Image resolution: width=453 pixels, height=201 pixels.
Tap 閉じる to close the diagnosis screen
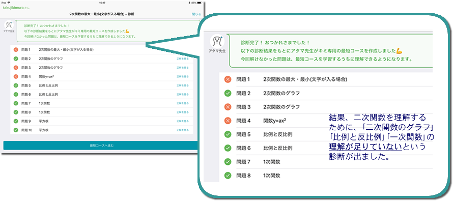coord(196,14)
